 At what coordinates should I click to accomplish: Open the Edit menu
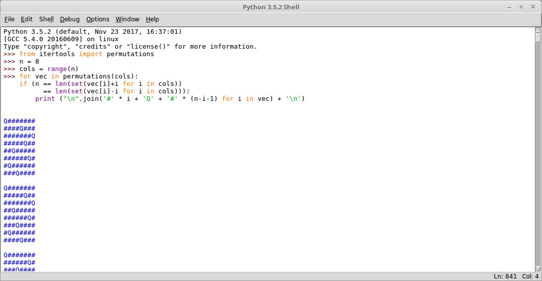click(x=27, y=19)
